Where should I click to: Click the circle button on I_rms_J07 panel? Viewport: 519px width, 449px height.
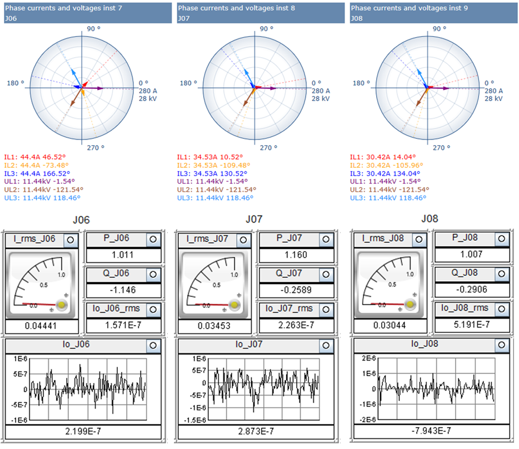pyautogui.click(x=243, y=240)
